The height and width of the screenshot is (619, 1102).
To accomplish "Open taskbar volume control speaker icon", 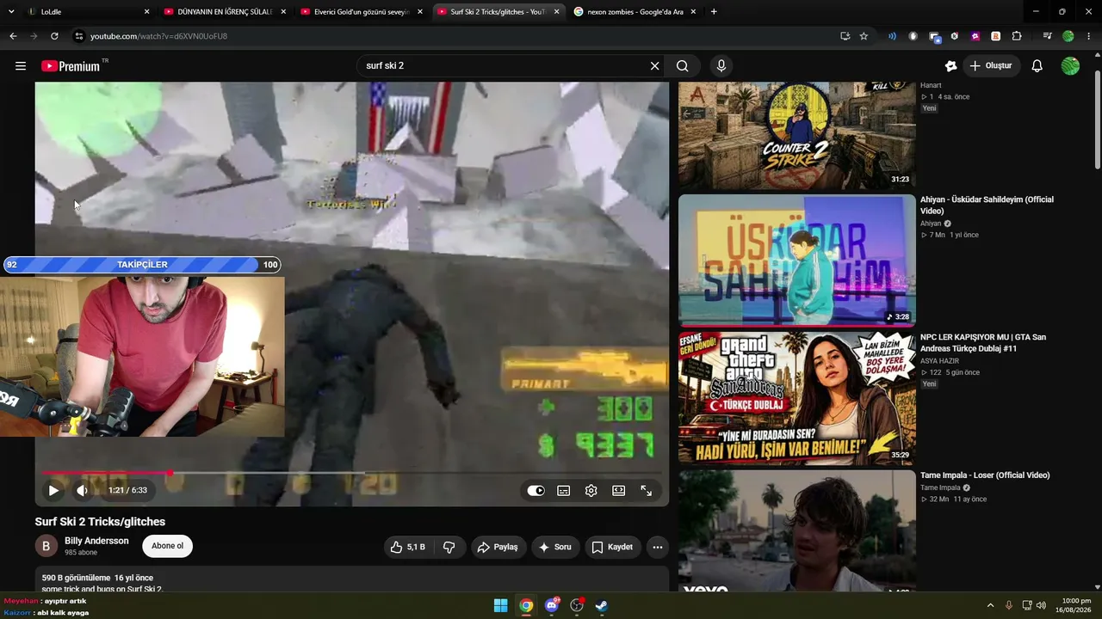I will point(1041,606).
